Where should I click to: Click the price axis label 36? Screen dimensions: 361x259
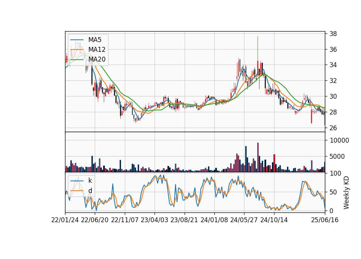click(x=333, y=50)
